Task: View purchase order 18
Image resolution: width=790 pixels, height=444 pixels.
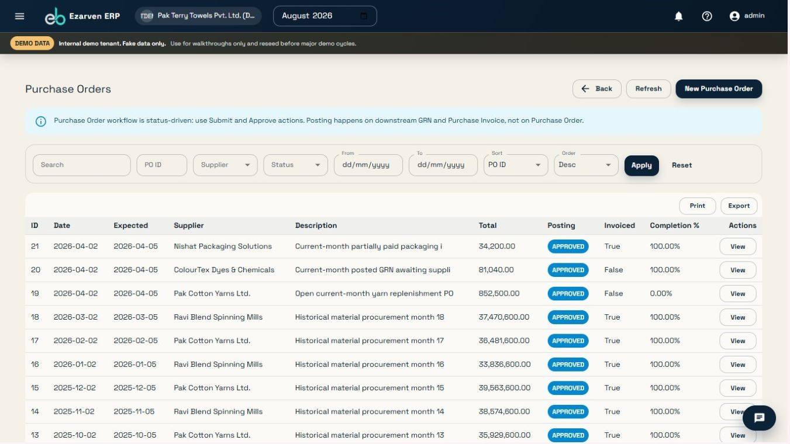Action: pos(737,317)
